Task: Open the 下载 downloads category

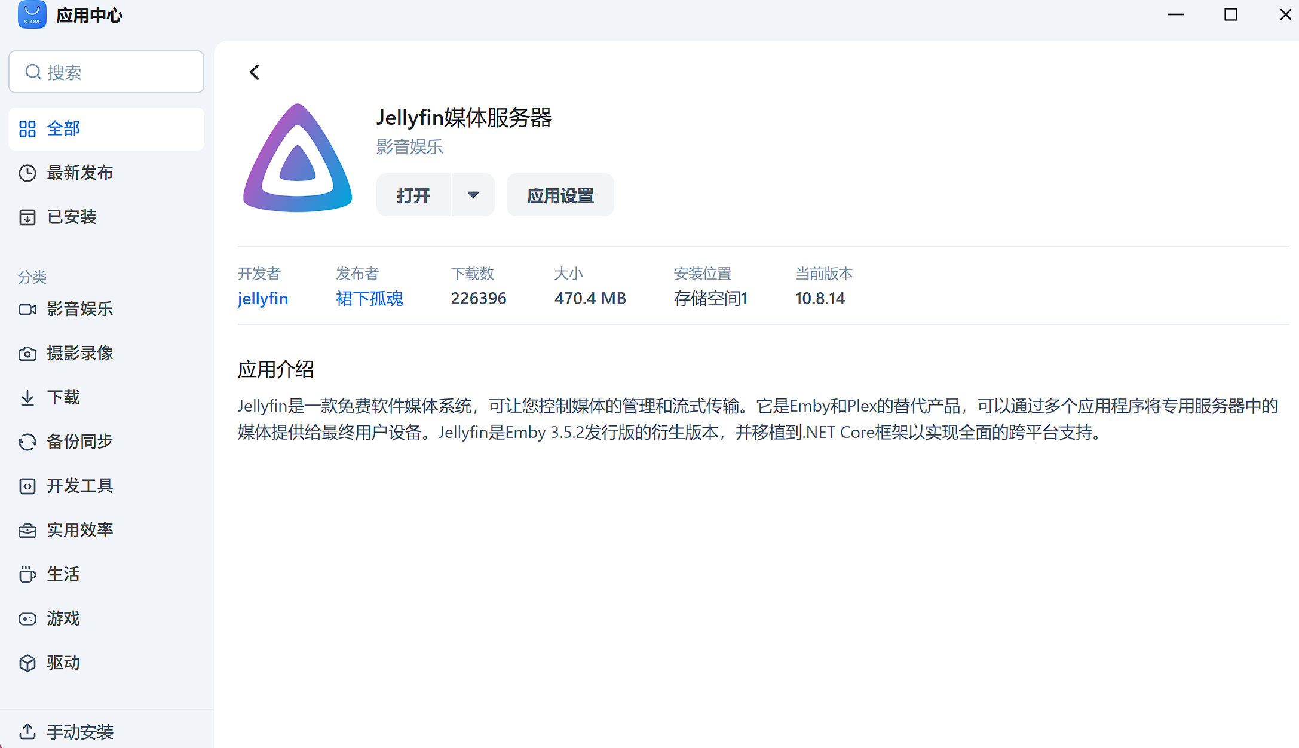Action: pyautogui.click(x=27, y=397)
